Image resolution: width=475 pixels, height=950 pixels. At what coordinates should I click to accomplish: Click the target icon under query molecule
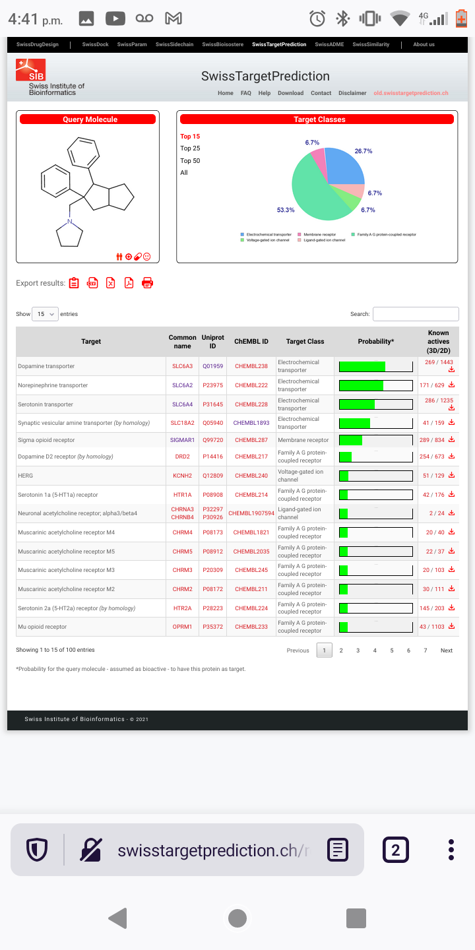129,257
